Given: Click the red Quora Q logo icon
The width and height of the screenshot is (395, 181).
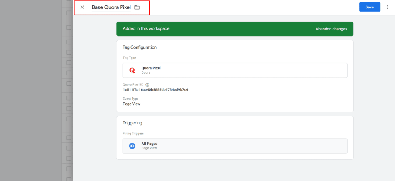Looking at the screenshot, I should (132, 70).
